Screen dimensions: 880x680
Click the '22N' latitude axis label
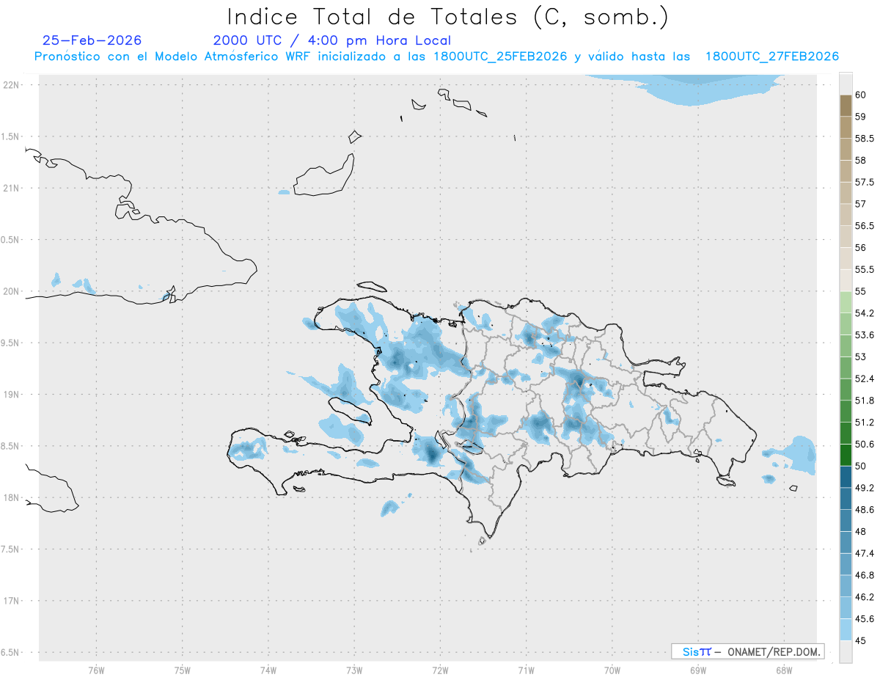pyautogui.click(x=12, y=85)
